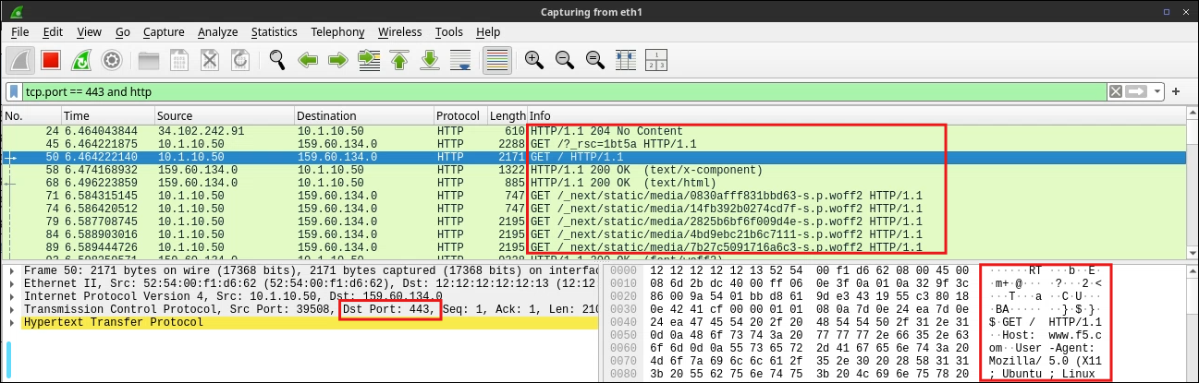Open Find a packet magnifier
This screenshot has height=383, width=1199.
point(277,60)
